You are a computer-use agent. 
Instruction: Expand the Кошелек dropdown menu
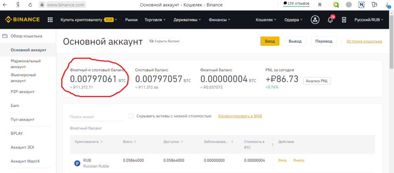[266, 20]
